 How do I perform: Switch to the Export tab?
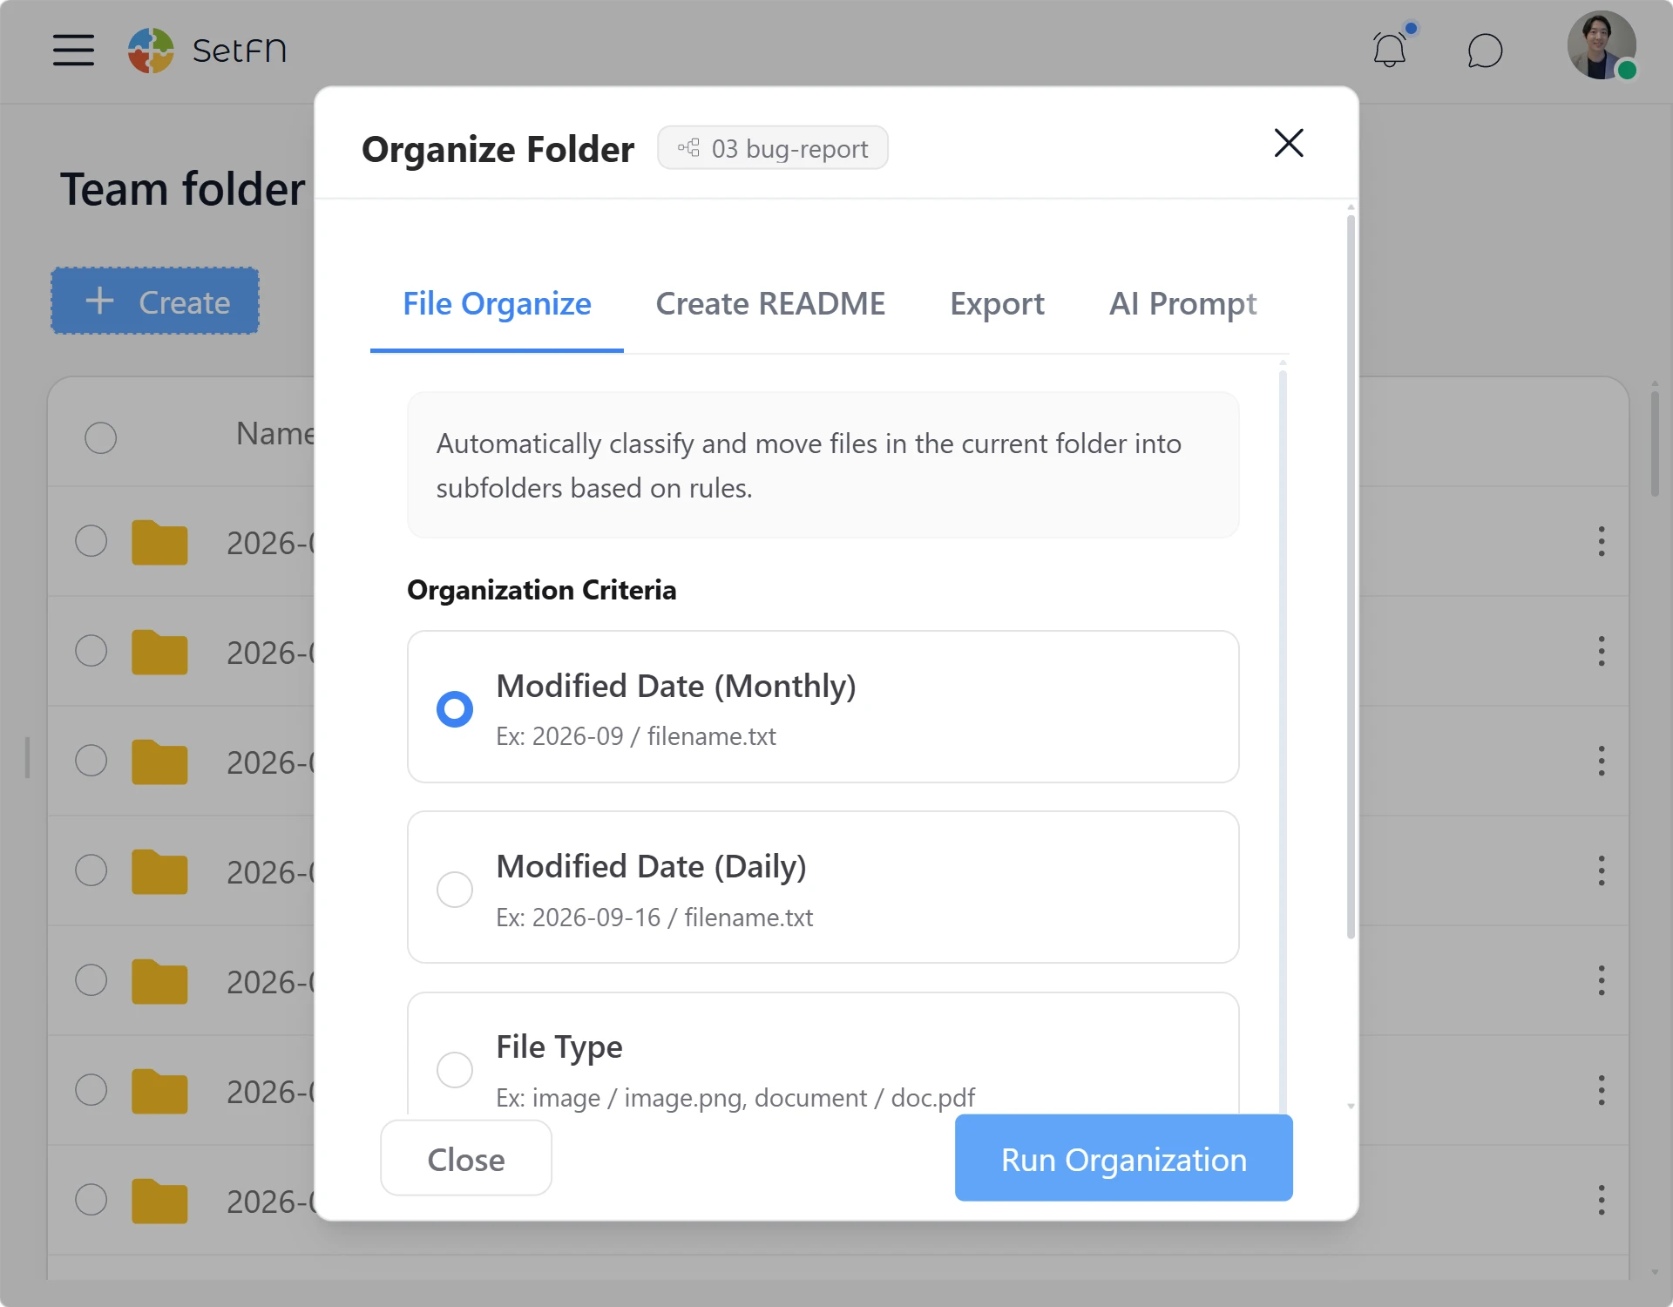pos(997,304)
